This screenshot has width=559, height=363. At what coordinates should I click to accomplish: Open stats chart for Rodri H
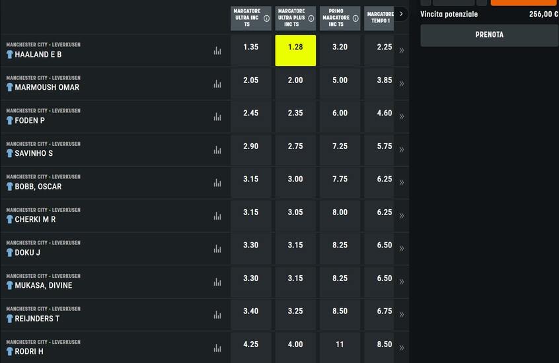[217, 348]
